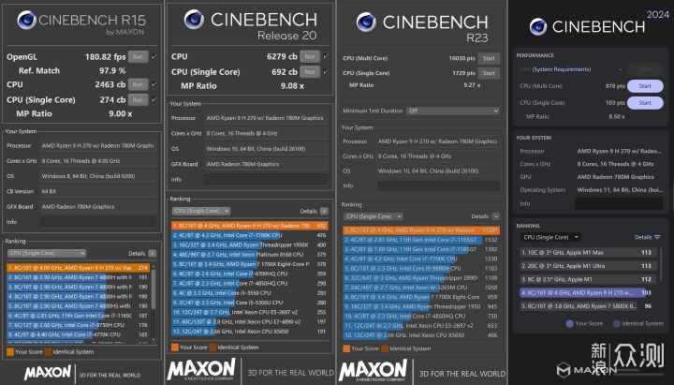This screenshot has height=385, width=674.
Task: Select Apple M1 Max row in 2024 ranking
Action: pyautogui.click(x=588, y=253)
